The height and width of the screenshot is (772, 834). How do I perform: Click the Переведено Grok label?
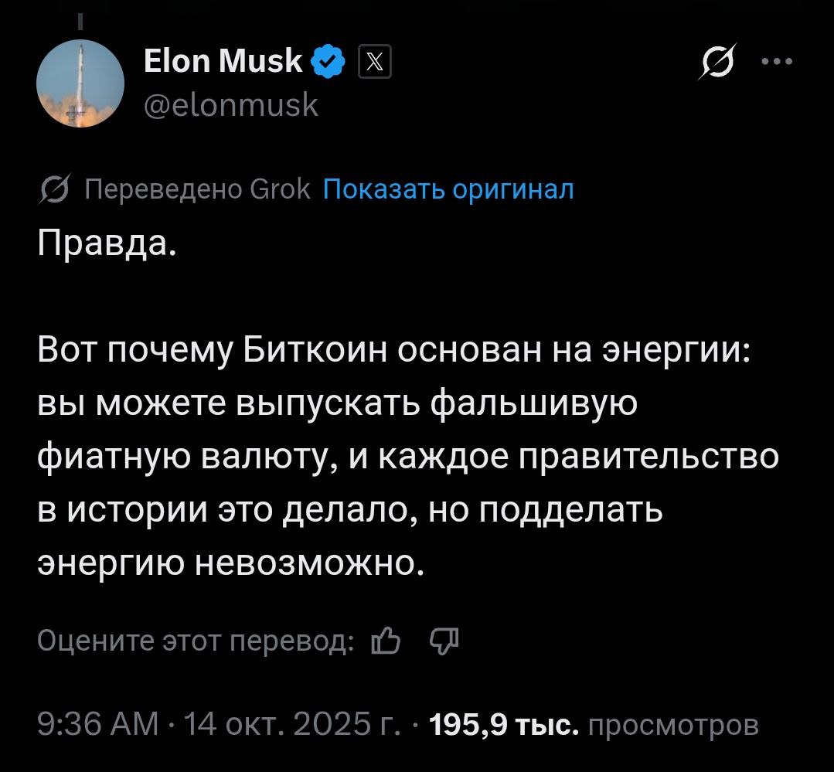tap(196, 189)
